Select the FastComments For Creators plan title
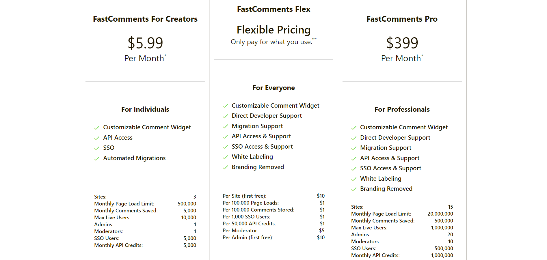547x260 pixels. (x=145, y=19)
